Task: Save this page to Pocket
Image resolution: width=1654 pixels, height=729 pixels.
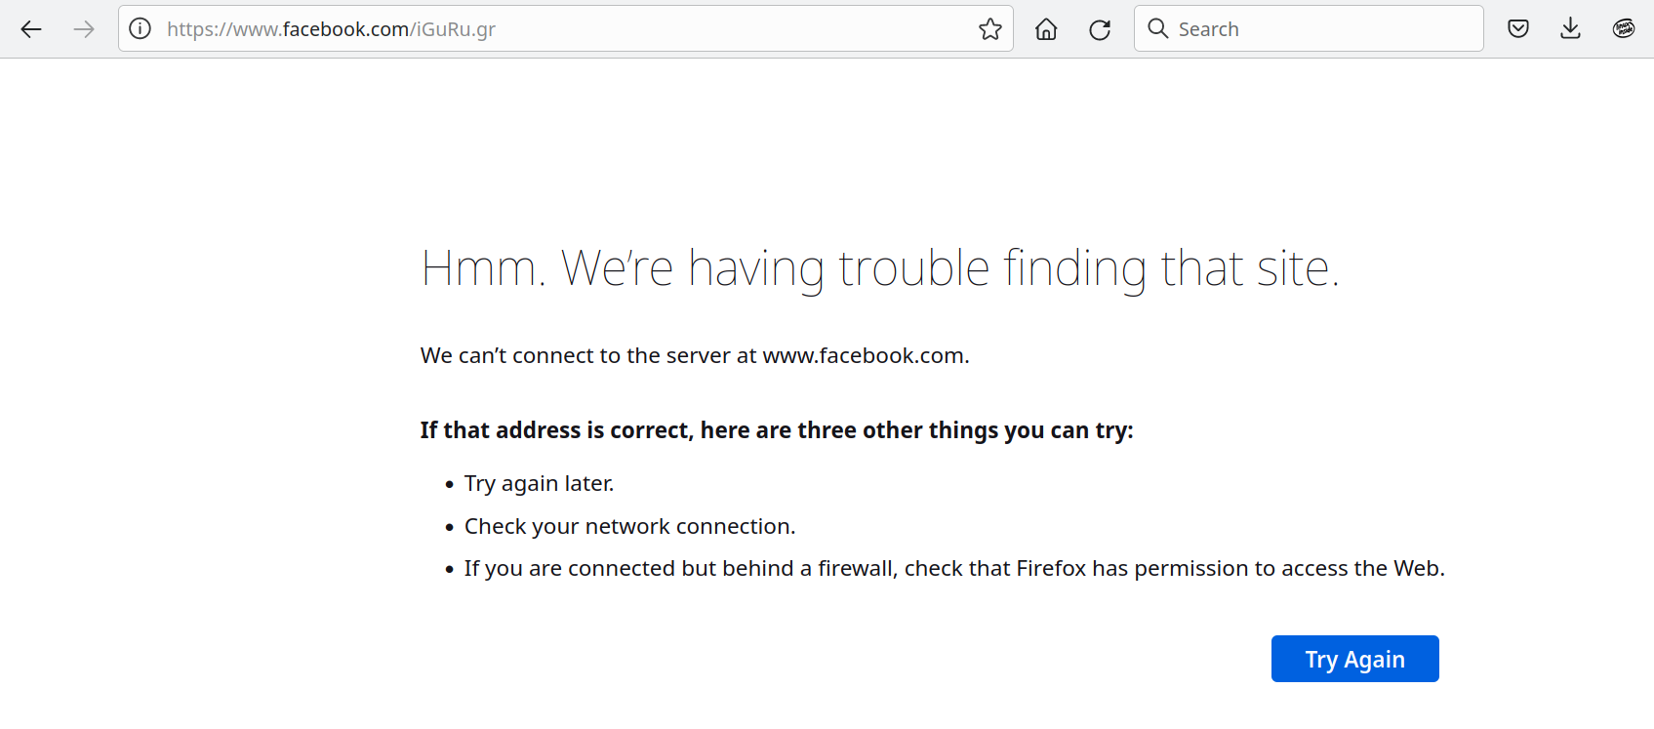Action: [x=1518, y=29]
